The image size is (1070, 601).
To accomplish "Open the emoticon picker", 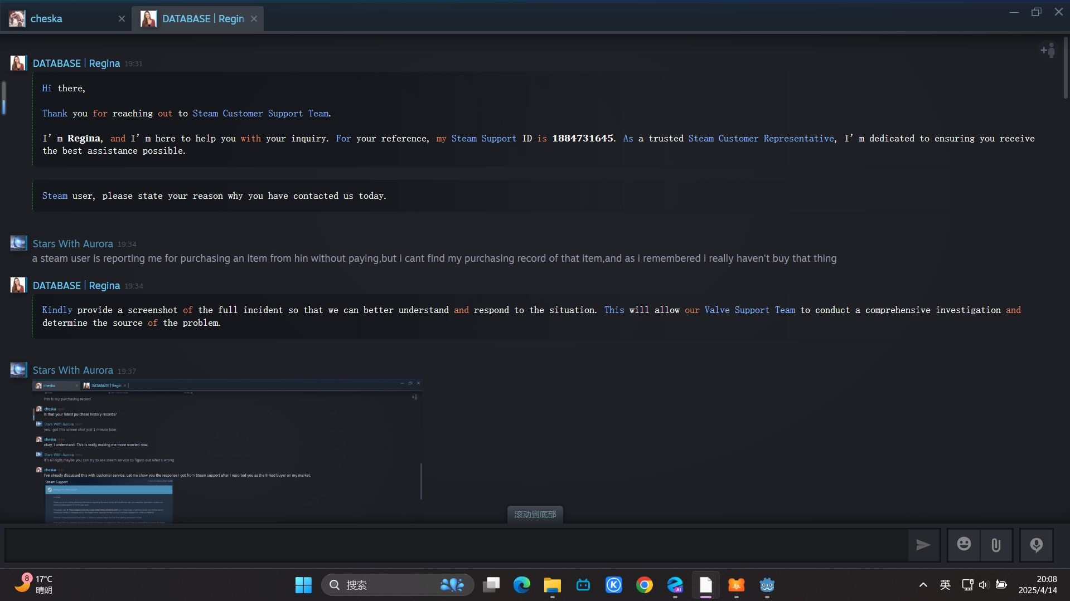I will (964, 545).
